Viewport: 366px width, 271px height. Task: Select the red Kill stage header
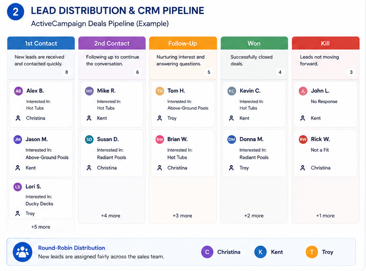pyautogui.click(x=326, y=43)
